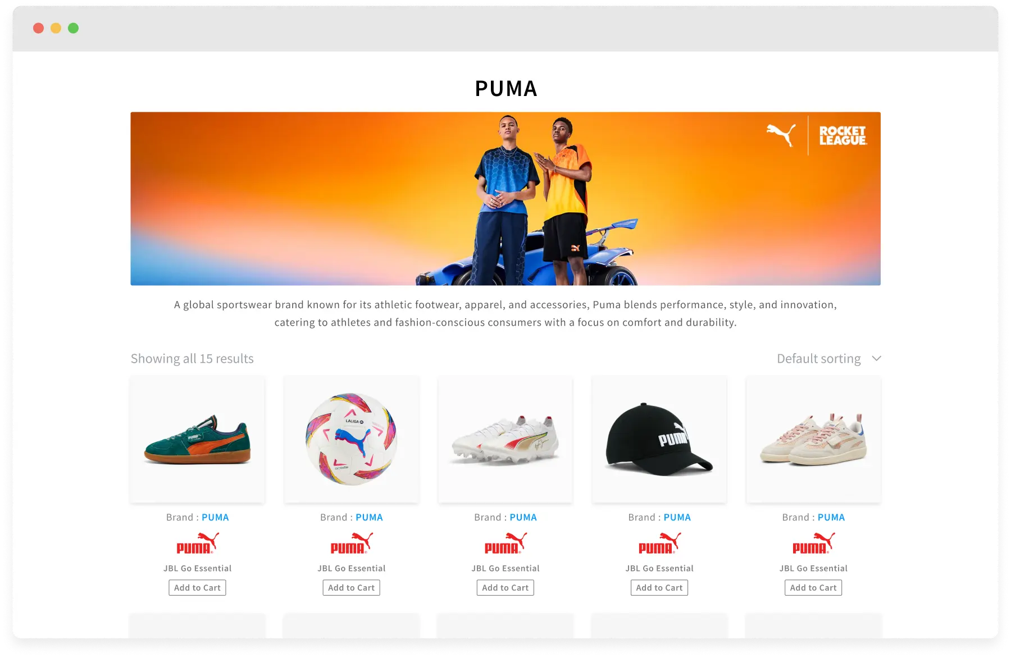Click the Puma logo under the black cap
The image size is (1011, 658).
point(659,543)
